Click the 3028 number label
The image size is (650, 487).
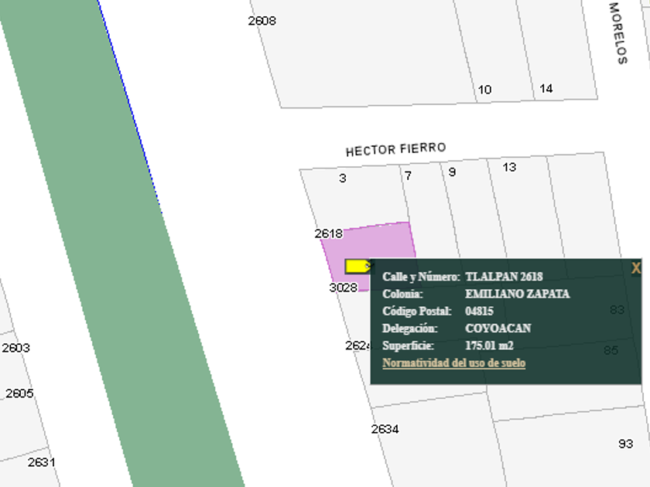(344, 288)
